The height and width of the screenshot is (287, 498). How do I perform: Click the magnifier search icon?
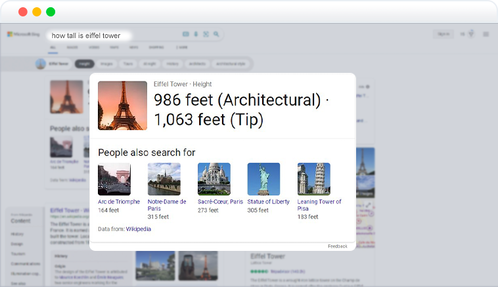coord(216,34)
